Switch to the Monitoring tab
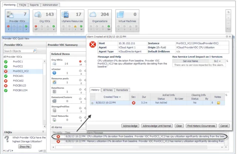Viewport: 237px width, 154px height. [x=10, y=5]
